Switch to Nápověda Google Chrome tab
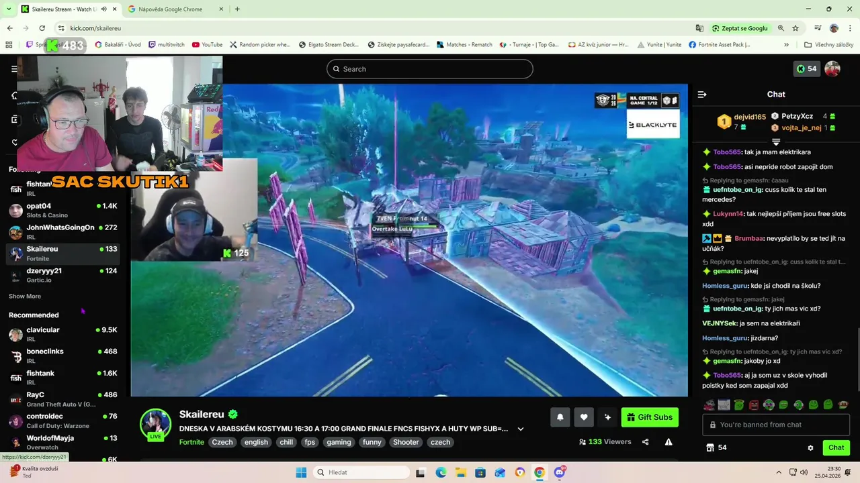The height and width of the screenshot is (483, 860). 176,9
